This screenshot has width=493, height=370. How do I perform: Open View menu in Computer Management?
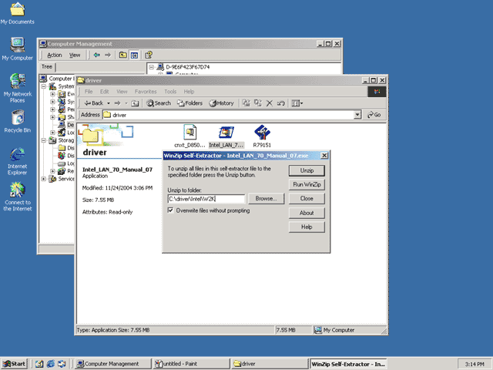[75, 55]
